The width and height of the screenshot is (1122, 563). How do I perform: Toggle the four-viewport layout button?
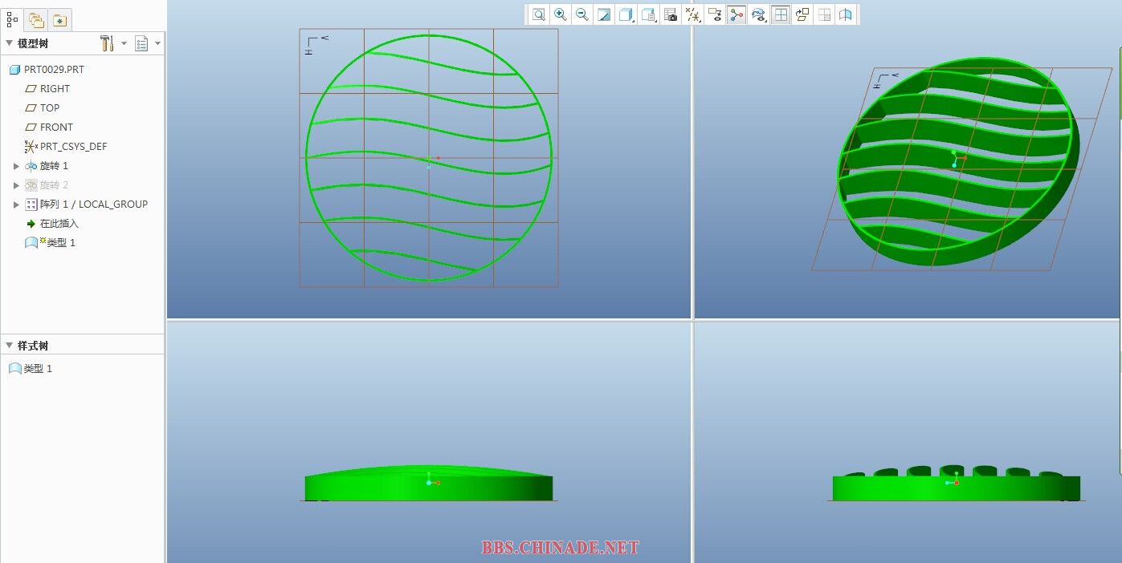pos(781,14)
